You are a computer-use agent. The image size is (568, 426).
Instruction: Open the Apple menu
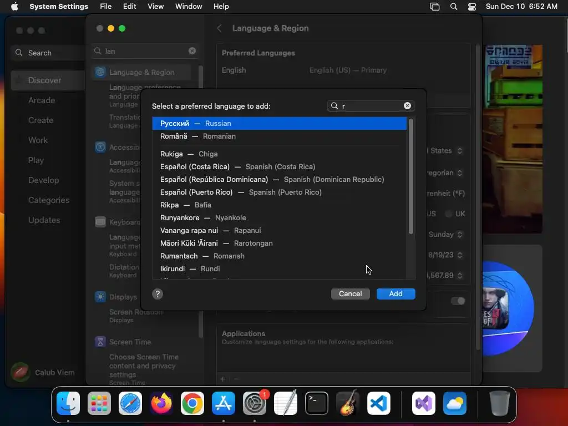click(x=14, y=6)
